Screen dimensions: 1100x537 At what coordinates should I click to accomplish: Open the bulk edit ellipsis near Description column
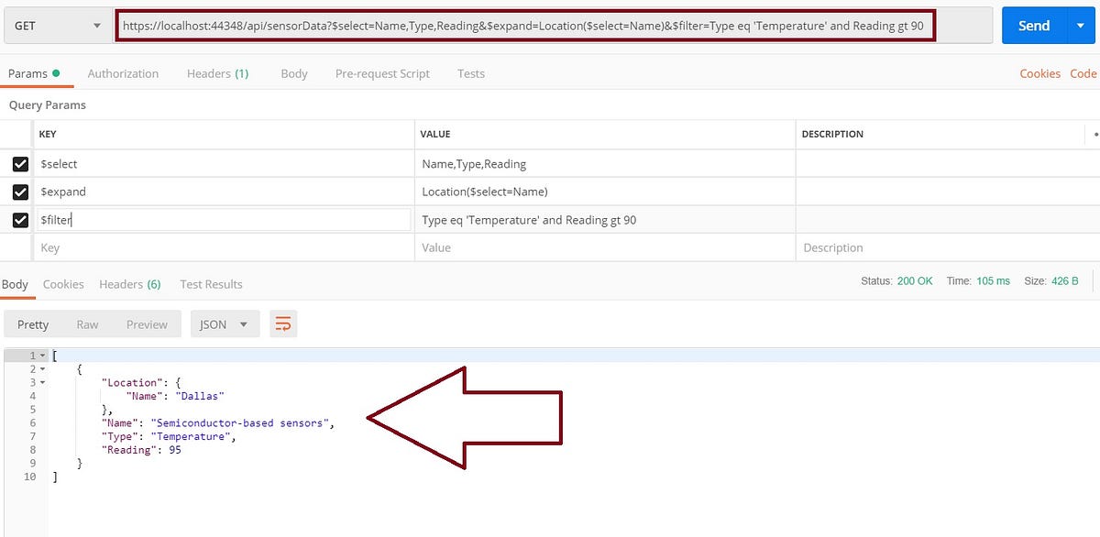1094,134
